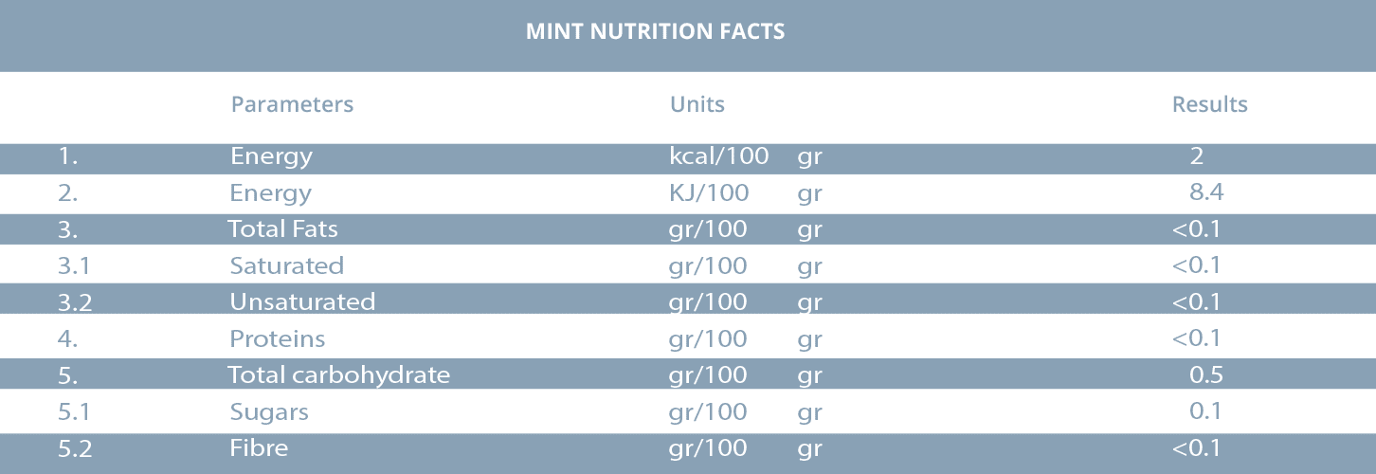Click the Mint Nutrition Facts title
This screenshot has height=474, width=1376.
point(655,32)
